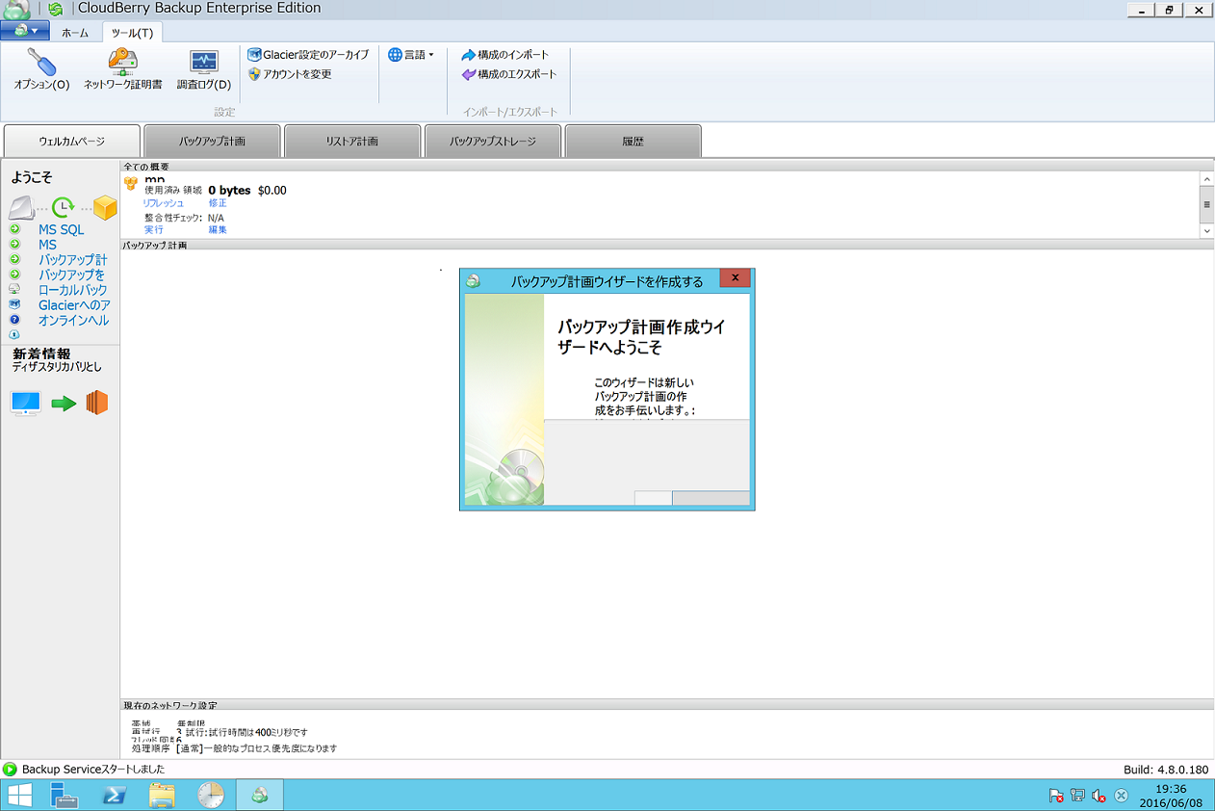Open the 調査ログ(D) diagnostic log
1215x811 pixels.
(x=204, y=68)
